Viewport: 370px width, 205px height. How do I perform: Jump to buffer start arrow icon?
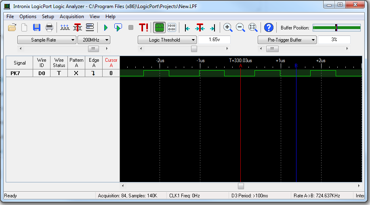[187, 28]
